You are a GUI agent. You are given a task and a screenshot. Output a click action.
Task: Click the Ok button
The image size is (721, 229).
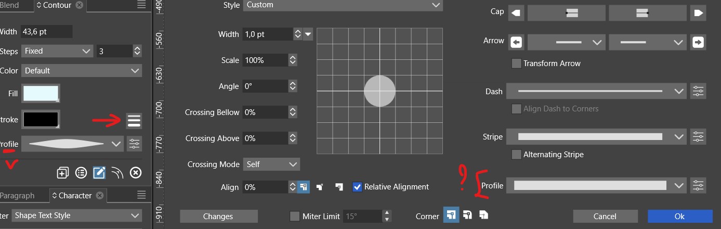click(679, 216)
